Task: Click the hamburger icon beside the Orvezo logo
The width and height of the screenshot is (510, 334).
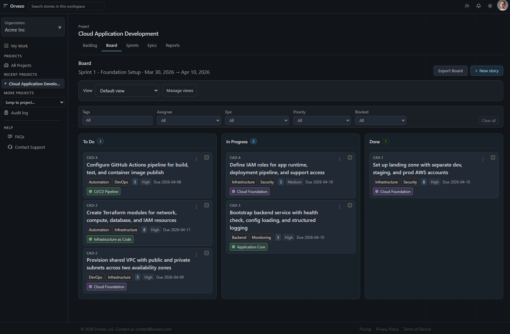Action: pos(5,6)
